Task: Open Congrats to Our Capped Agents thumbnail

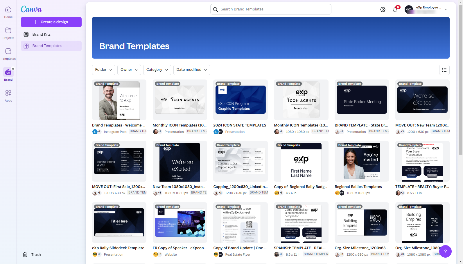Action: coord(241,161)
